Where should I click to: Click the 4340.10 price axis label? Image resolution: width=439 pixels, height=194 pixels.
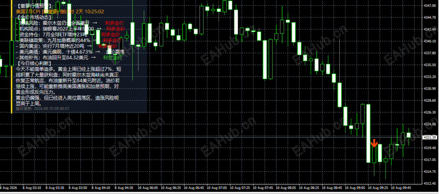(430, 41)
